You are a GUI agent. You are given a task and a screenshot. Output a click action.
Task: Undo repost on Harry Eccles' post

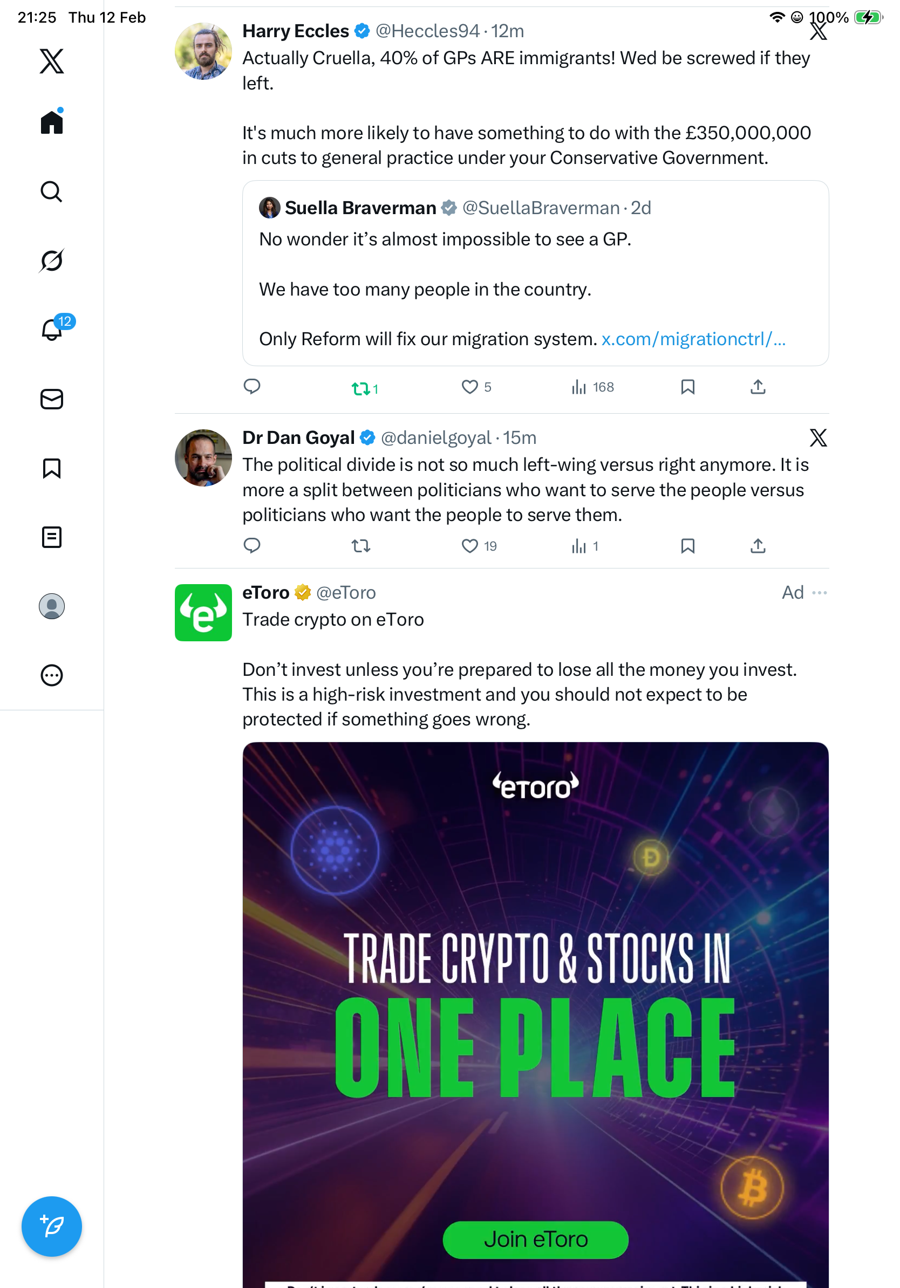(x=361, y=388)
